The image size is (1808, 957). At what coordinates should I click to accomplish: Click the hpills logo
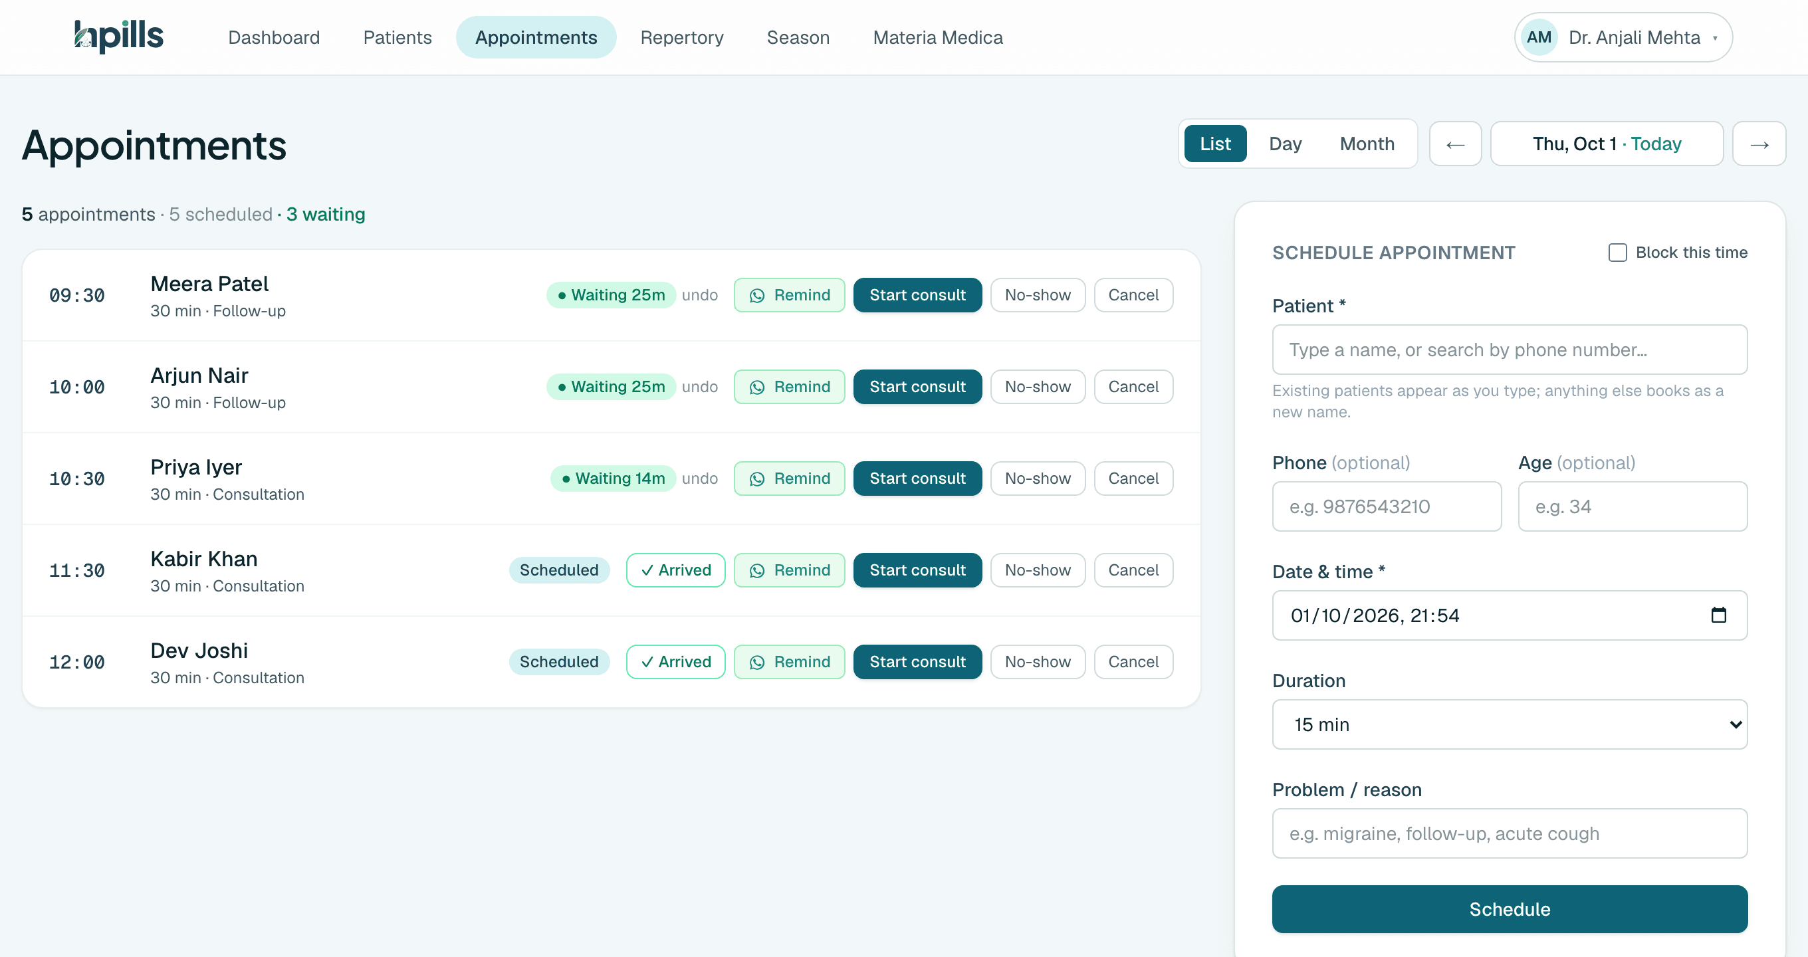[x=118, y=37]
